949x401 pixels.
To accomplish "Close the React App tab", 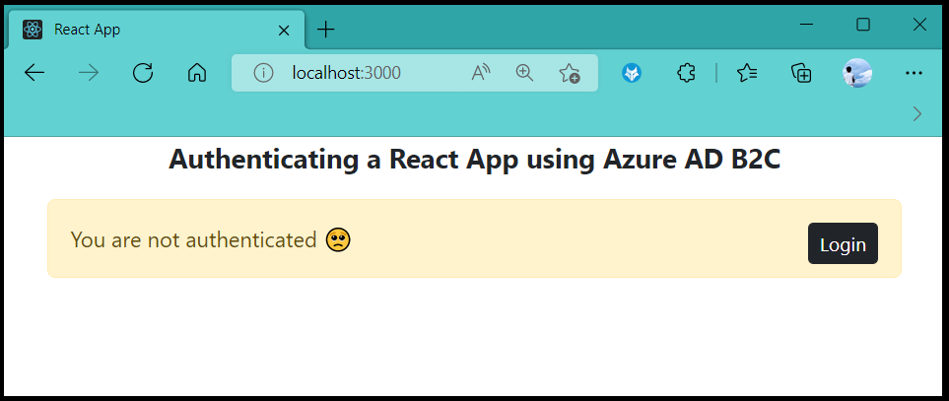I will click(x=283, y=31).
